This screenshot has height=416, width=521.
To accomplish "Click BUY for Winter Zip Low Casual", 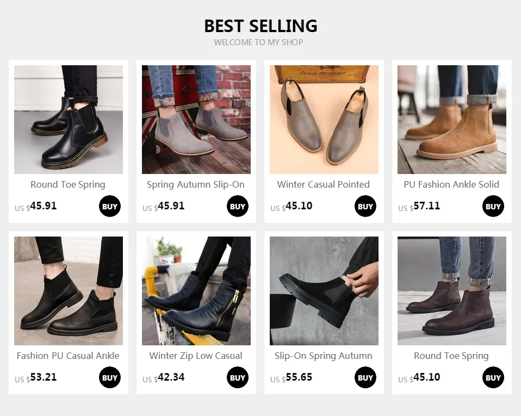I will (x=238, y=377).
